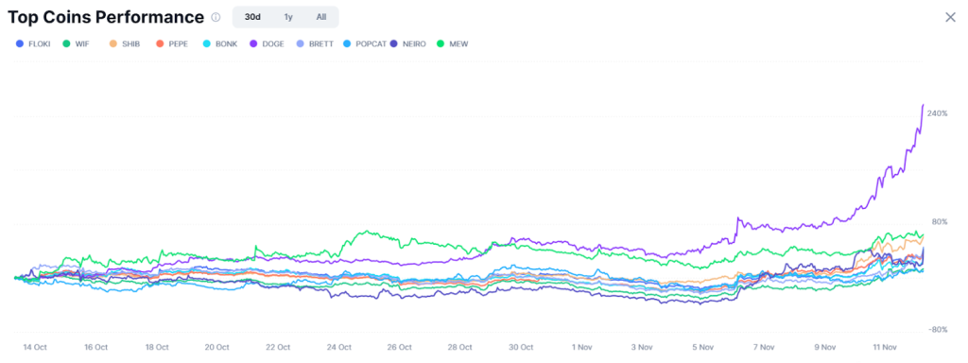This screenshot has width=968, height=363.
Task: Click the purple DOGE line's final peak
Action: click(x=923, y=105)
